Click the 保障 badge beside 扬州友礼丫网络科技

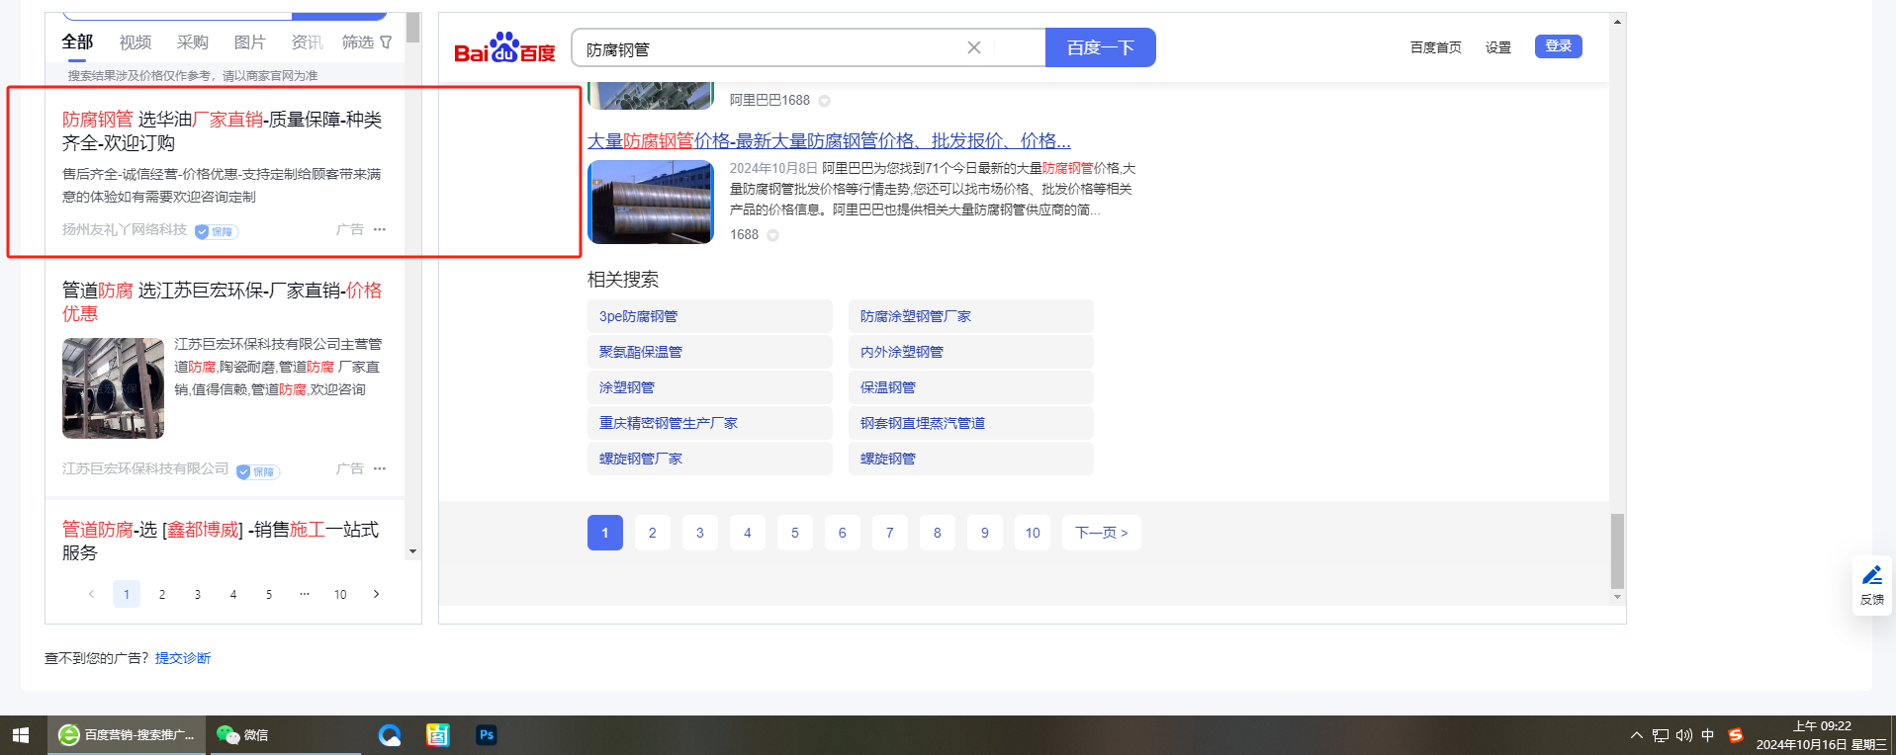click(x=217, y=231)
